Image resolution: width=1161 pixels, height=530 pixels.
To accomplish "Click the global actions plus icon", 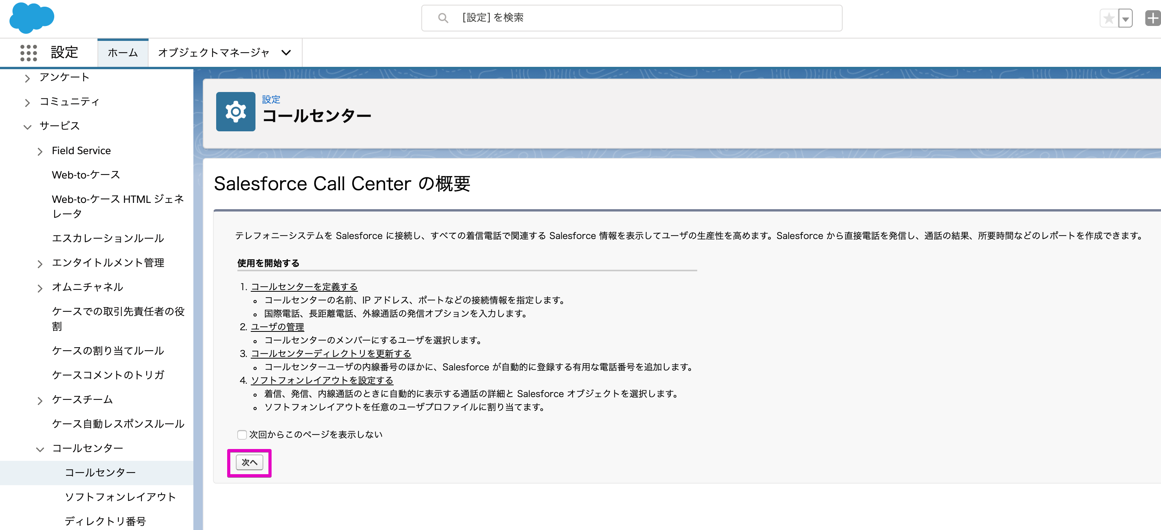I will (1153, 18).
